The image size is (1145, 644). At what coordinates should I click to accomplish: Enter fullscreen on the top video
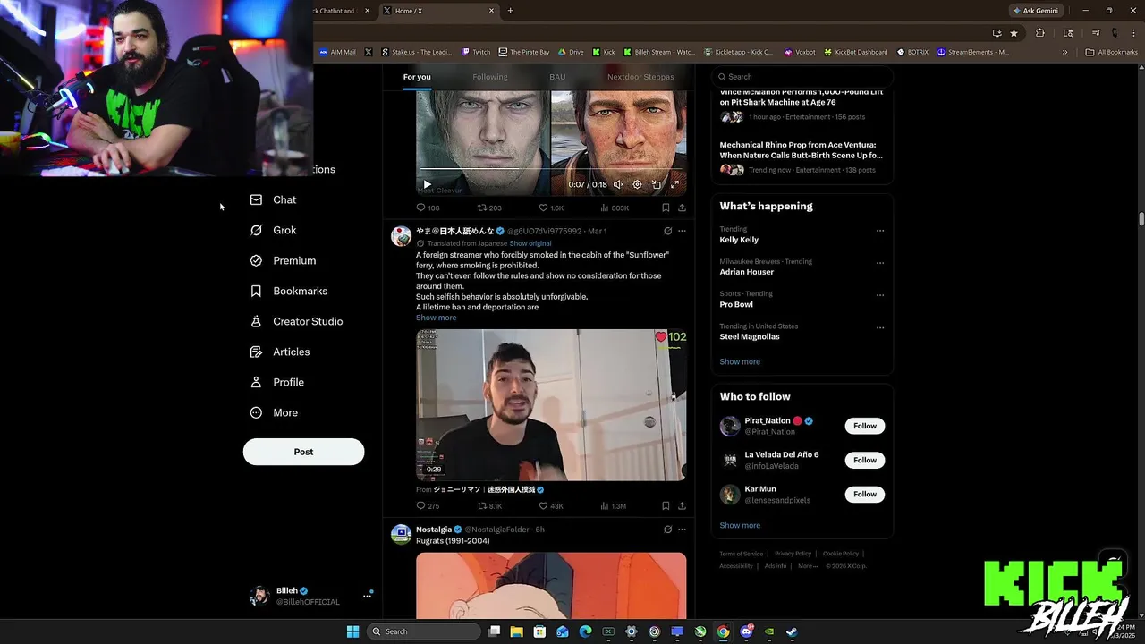674,184
